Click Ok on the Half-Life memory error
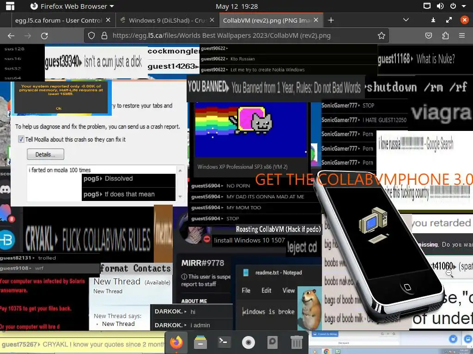Viewport: 473px width, 354px height. [x=59, y=108]
